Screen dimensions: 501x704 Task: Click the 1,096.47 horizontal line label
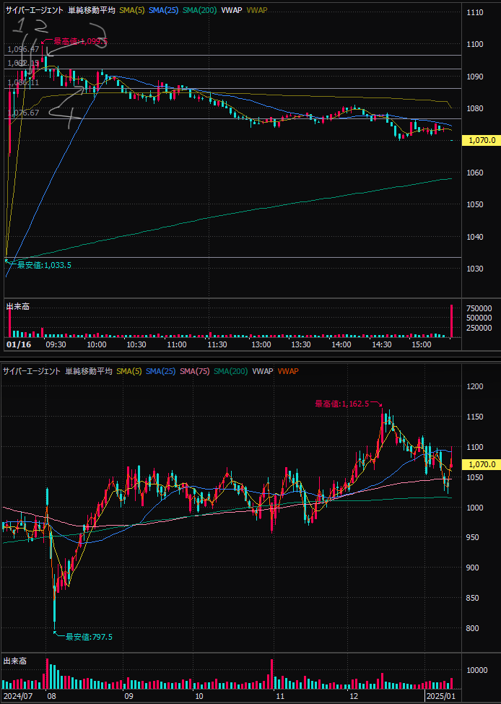click(24, 49)
